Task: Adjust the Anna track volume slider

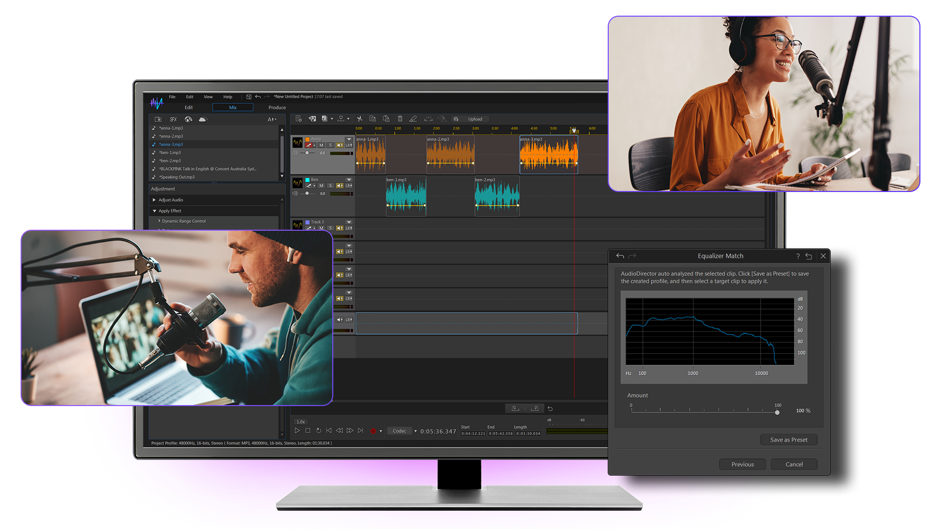Action: pos(307,153)
